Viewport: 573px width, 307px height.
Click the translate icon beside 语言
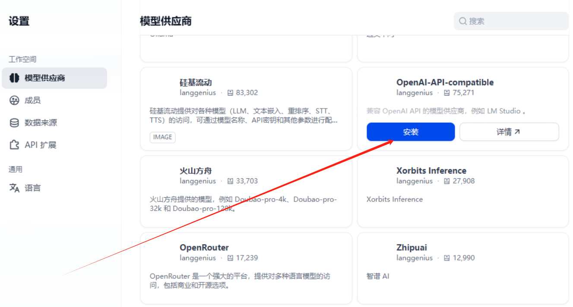(x=14, y=188)
